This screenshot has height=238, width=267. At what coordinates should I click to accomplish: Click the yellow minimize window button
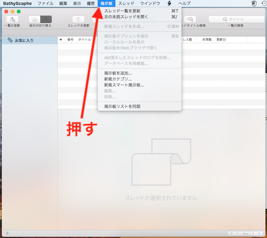point(12,11)
